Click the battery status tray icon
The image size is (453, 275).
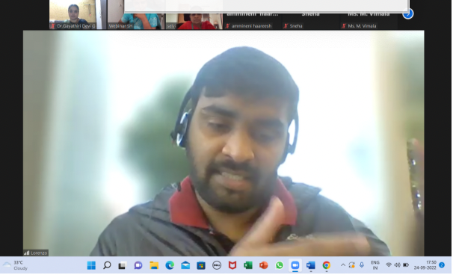click(x=406, y=265)
